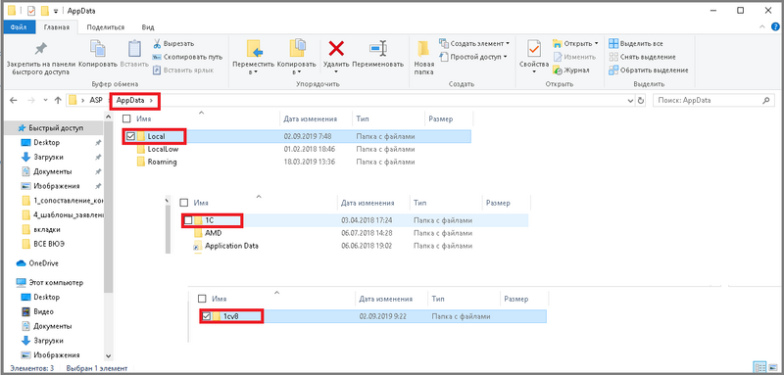Image resolution: width=784 pixels, height=375 pixels.
Task: Uncheck the Local folder checkbox
Action: coord(130,136)
